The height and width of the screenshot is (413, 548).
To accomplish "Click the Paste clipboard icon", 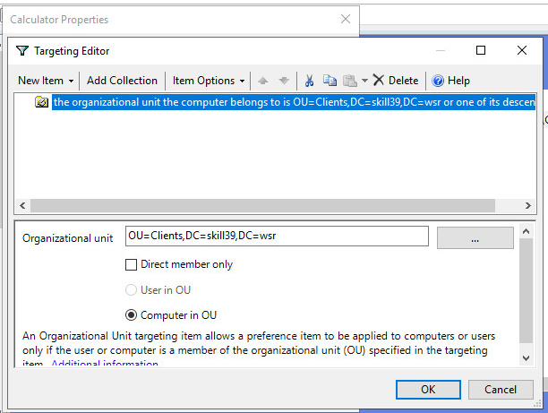I will pyautogui.click(x=350, y=81).
